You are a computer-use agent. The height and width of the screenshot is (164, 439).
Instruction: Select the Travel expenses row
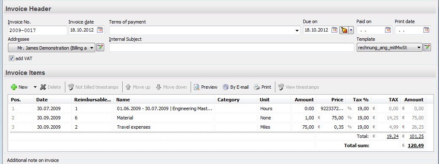[217, 127]
